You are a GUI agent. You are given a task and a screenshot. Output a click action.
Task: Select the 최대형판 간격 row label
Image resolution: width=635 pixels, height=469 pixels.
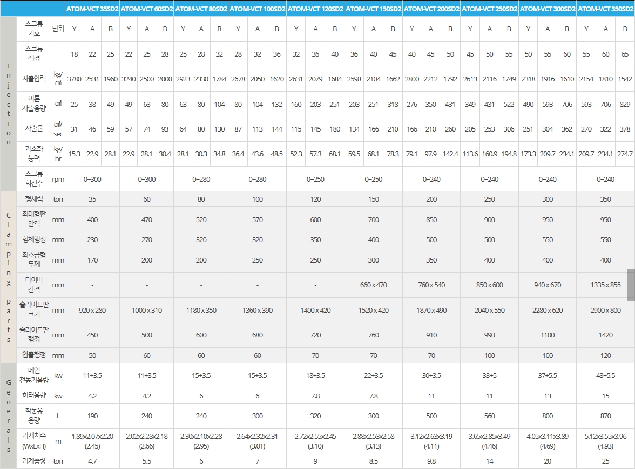[x=33, y=219]
